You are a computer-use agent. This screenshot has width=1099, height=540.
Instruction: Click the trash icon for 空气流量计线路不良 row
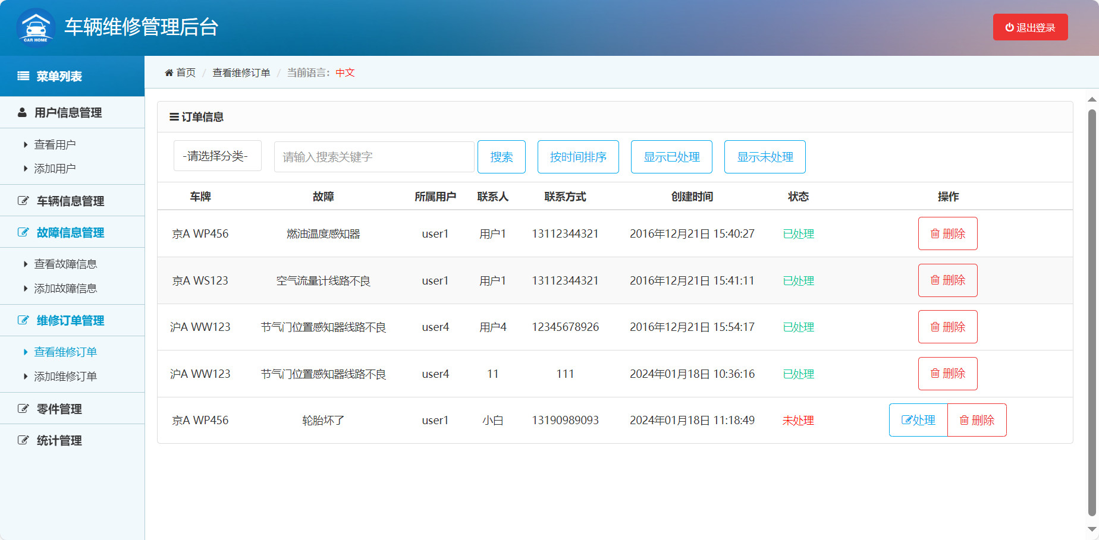pyautogui.click(x=935, y=280)
